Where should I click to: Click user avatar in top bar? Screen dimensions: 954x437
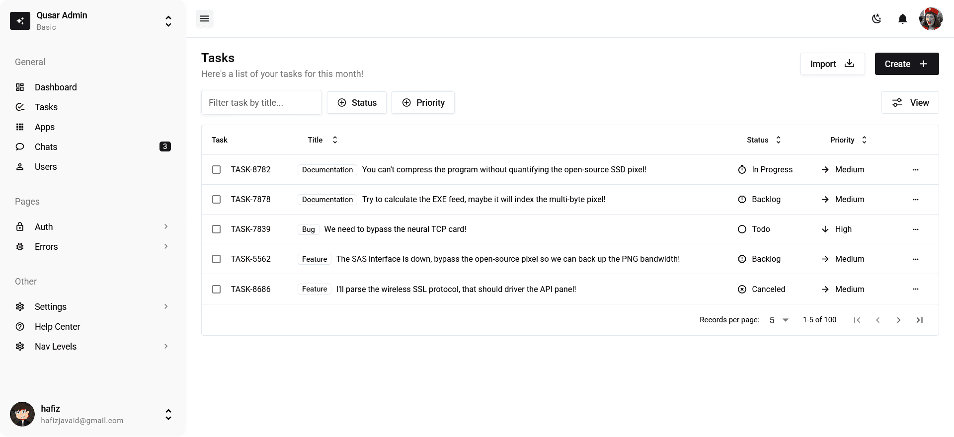coord(931,19)
